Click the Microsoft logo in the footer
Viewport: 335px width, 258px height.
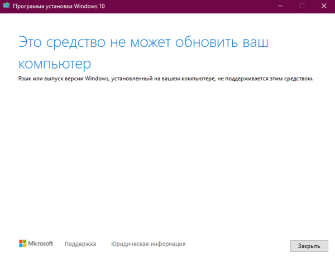pos(36,244)
